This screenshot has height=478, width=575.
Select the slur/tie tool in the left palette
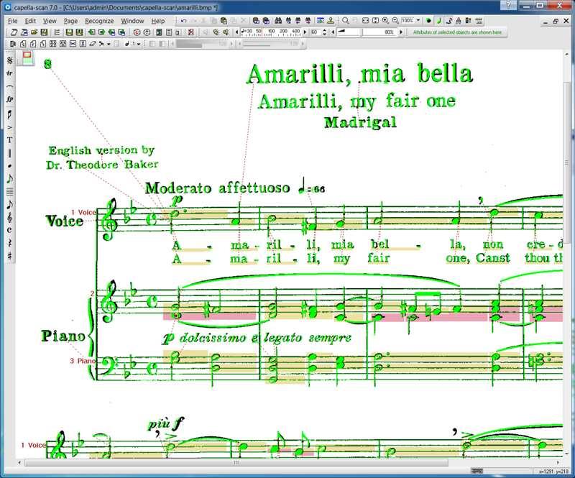click(10, 86)
